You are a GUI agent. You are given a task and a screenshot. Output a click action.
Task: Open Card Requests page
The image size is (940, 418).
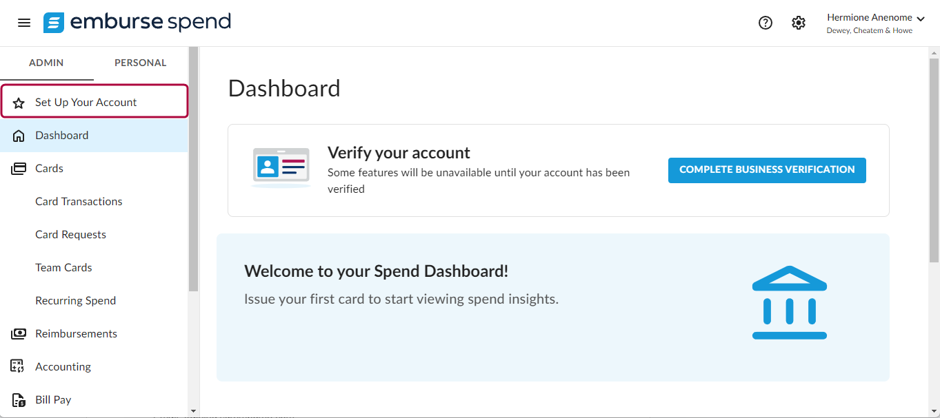click(70, 235)
